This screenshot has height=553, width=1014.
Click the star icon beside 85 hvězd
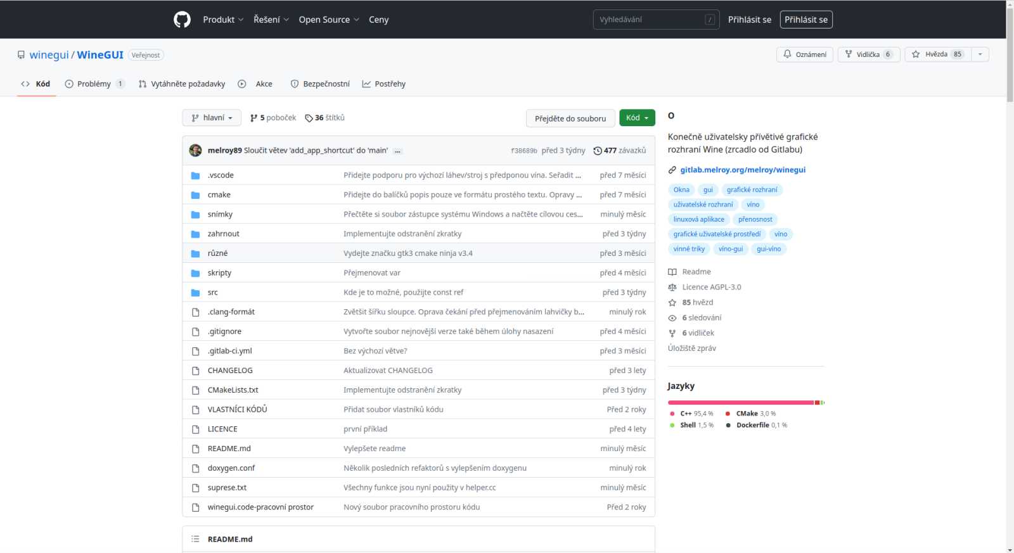click(672, 302)
